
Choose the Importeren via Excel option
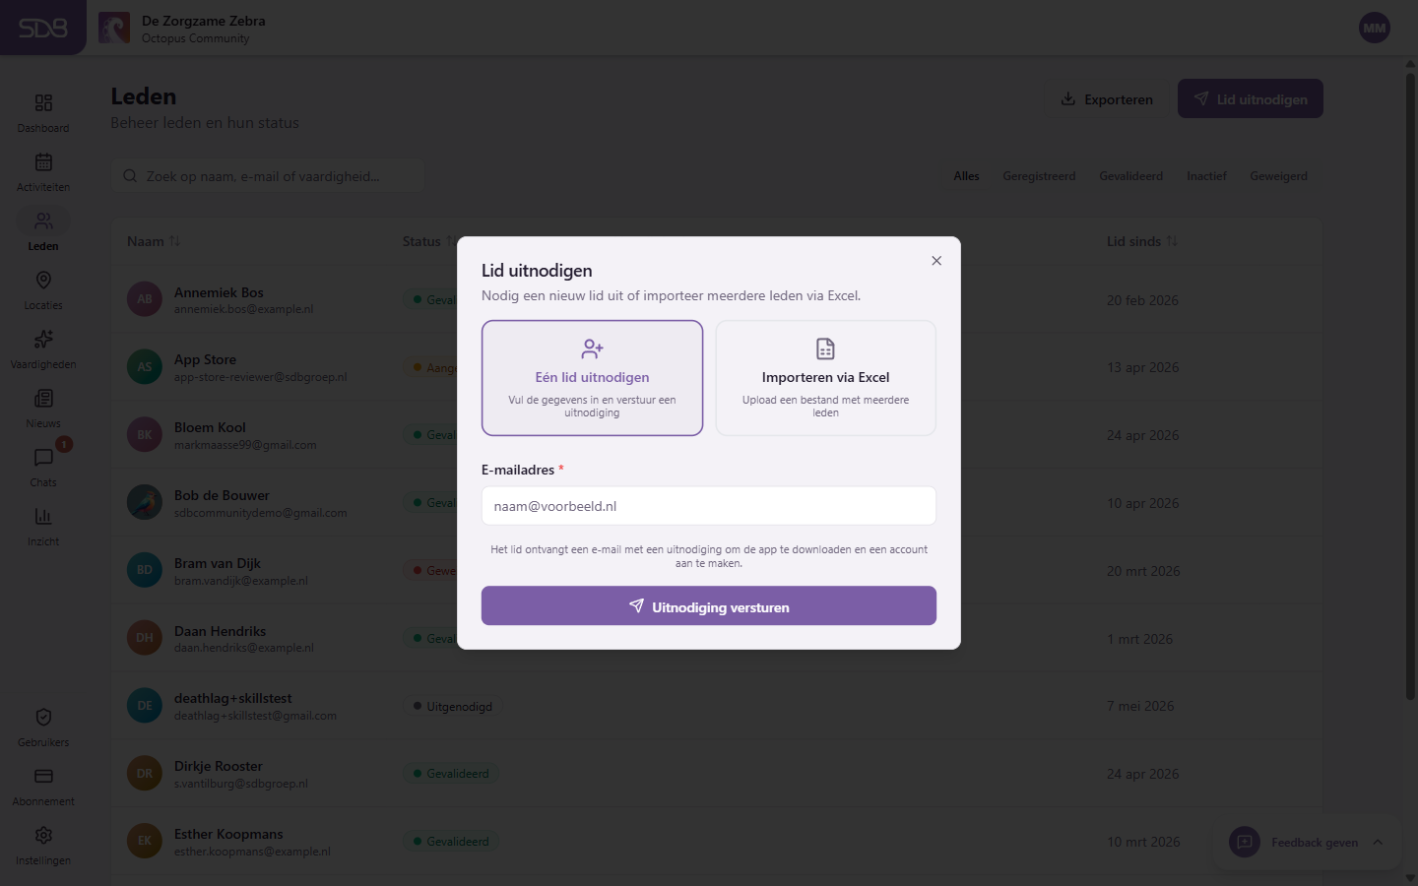tap(825, 378)
